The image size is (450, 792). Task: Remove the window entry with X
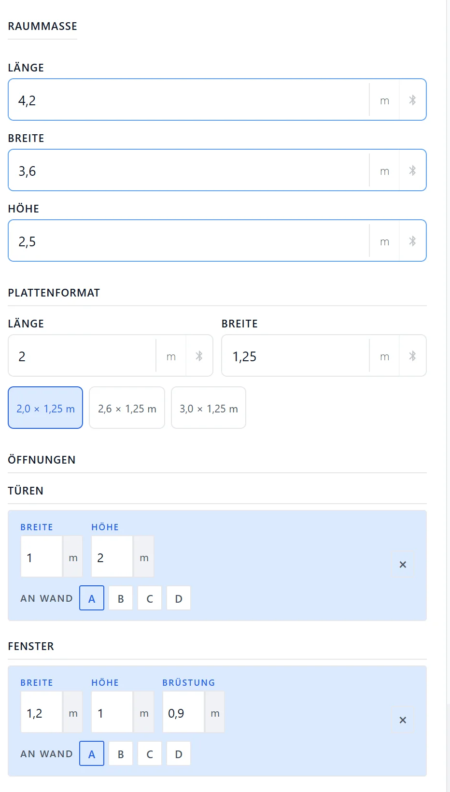[x=403, y=720]
